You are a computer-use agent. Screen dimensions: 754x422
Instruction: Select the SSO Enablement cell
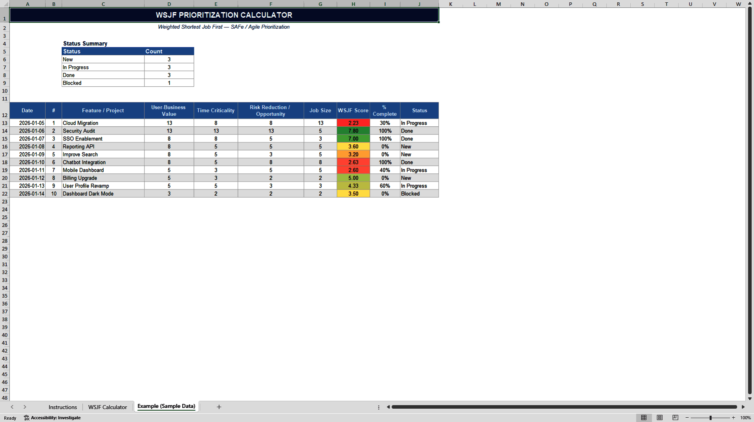(x=103, y=139)
